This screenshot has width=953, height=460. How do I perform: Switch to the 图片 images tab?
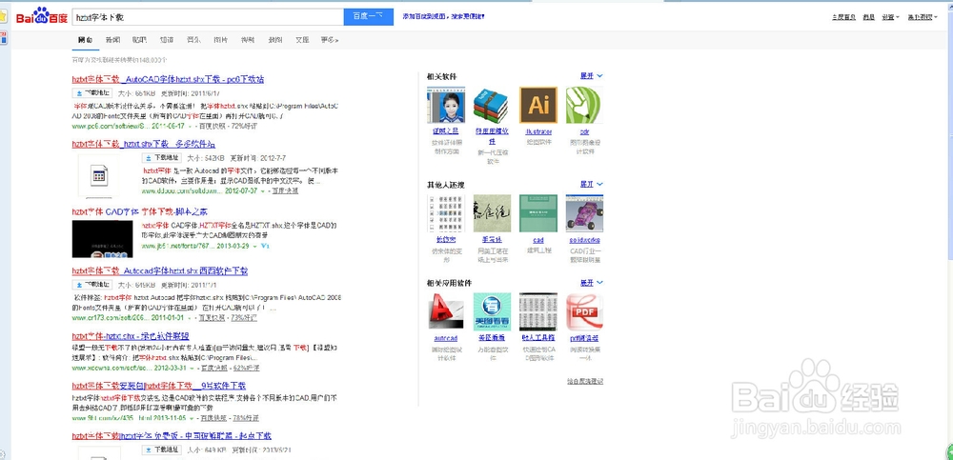pos(221,40)
